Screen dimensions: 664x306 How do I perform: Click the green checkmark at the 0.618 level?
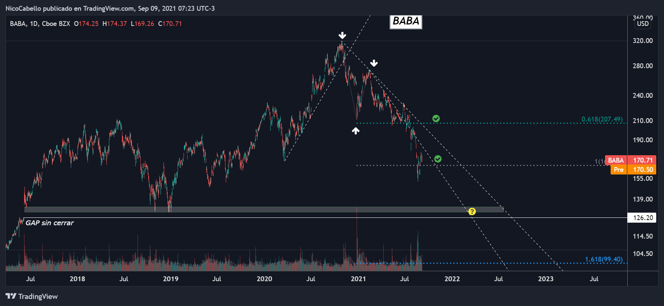(436, 119)
